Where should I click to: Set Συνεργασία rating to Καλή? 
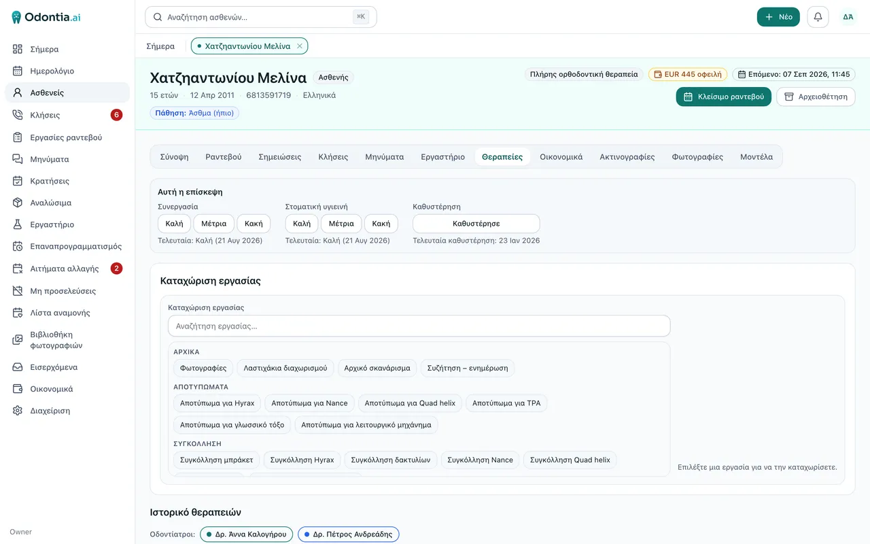point(174,224)
